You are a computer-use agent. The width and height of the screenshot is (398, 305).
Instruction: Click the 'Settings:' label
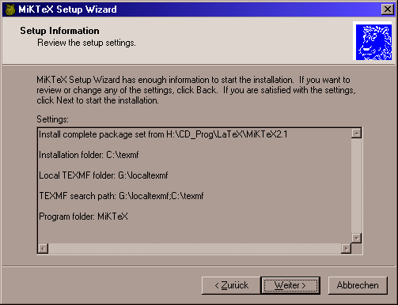(52, 119)
